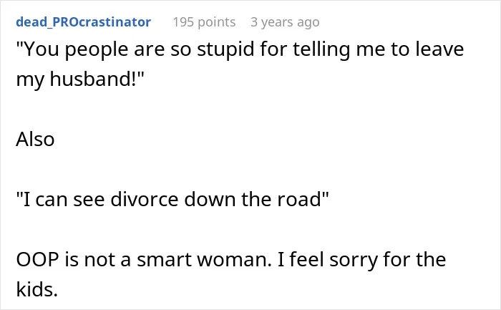Image resolution: width=501 pixels, height=310 pixels.
Task: Click the word 'You' opening the comment
Action: [41, 49]
